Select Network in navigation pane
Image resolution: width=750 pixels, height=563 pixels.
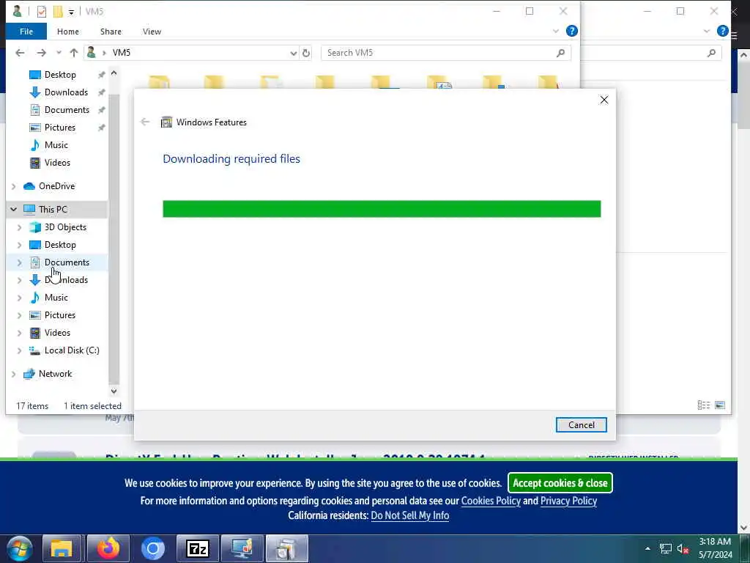55,374
